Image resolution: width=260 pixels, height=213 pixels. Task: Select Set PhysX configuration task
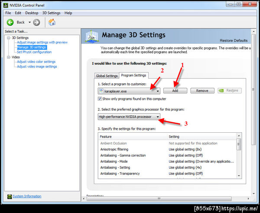[x=34, y=52]
